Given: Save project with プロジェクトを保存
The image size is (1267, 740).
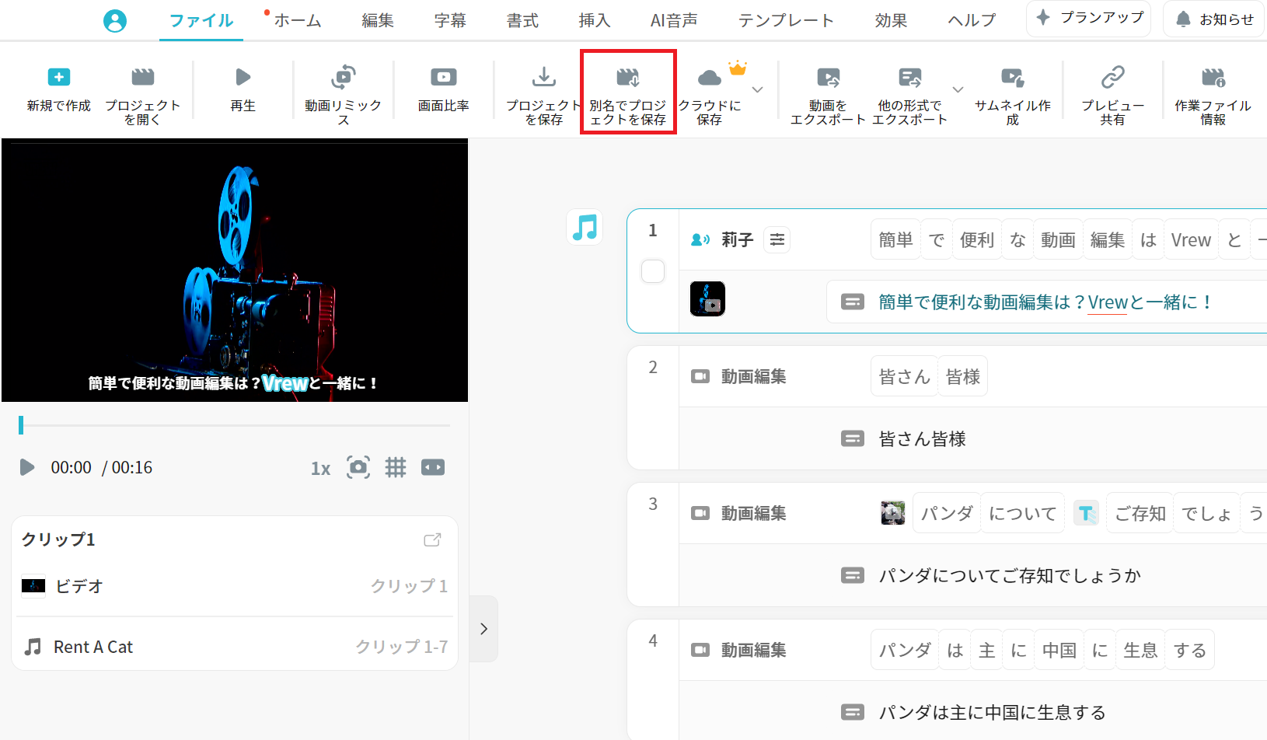Looking at the screenshot, I should [x=544, y=96].
